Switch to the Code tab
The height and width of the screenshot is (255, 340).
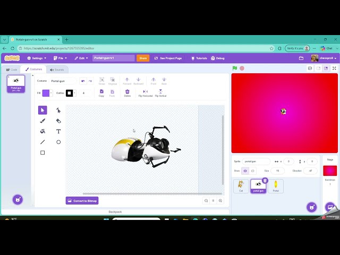click(12, 70)
